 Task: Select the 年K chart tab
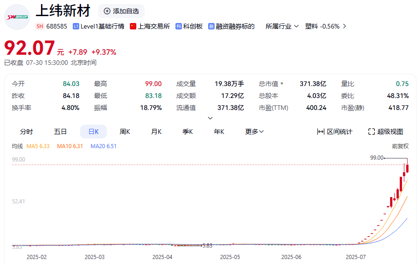[219, 132]
